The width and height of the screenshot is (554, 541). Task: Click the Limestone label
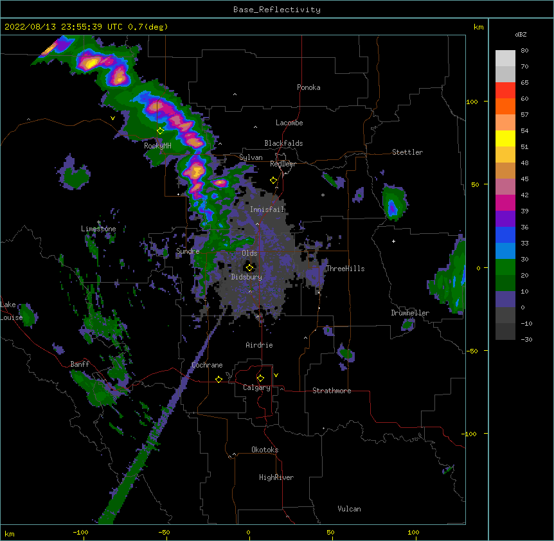[x=98, y=229]
